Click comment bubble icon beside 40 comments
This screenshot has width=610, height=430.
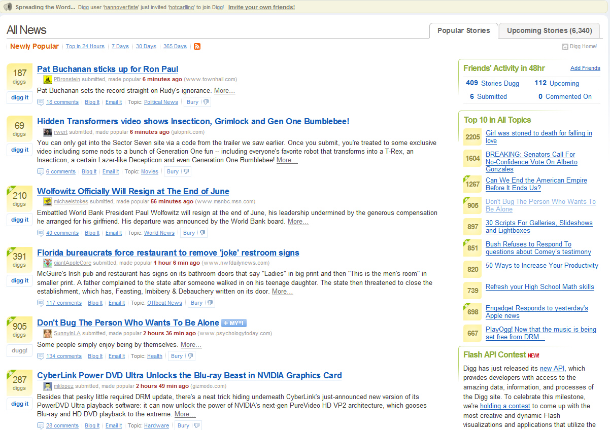[x=41, y=233]
